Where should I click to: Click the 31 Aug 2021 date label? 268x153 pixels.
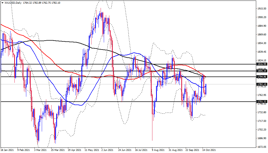tap(176, 150)
